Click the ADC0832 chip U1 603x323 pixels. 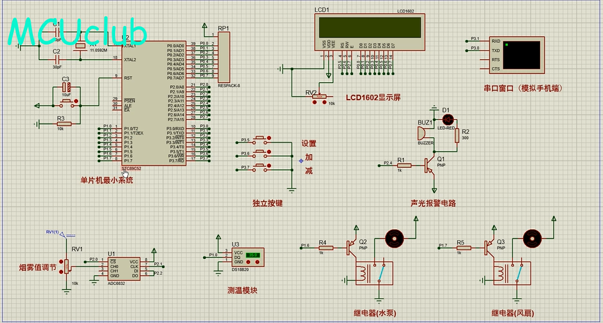click(x=124, y=267)
